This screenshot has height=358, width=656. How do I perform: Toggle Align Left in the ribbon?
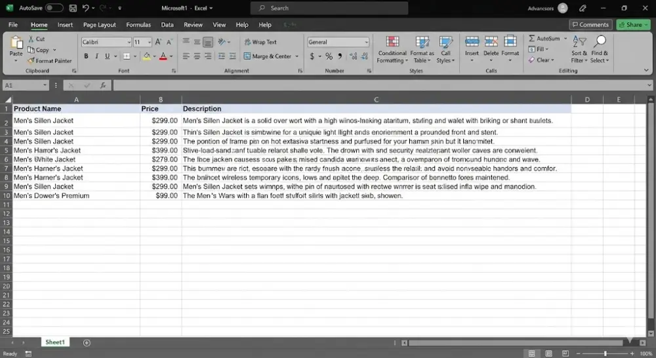coord(186,56)
